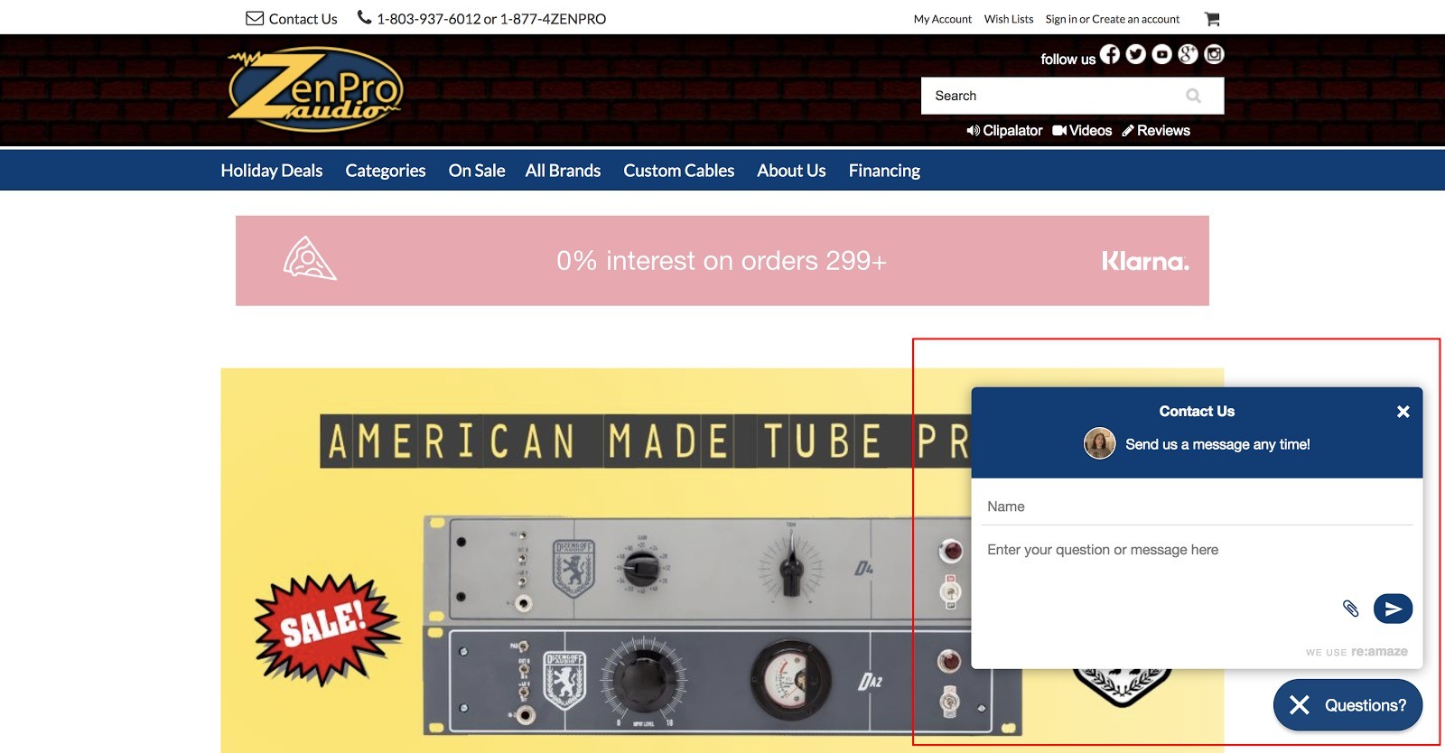Open the Wish Lists link
Image resolution: width=1445 pixels, height=753 pixels.
point(1008,19)
